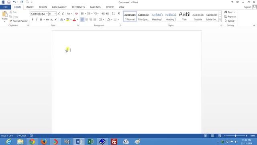
Task: Align text to the right
Action: pyautogui.click(x=91, y=20)
